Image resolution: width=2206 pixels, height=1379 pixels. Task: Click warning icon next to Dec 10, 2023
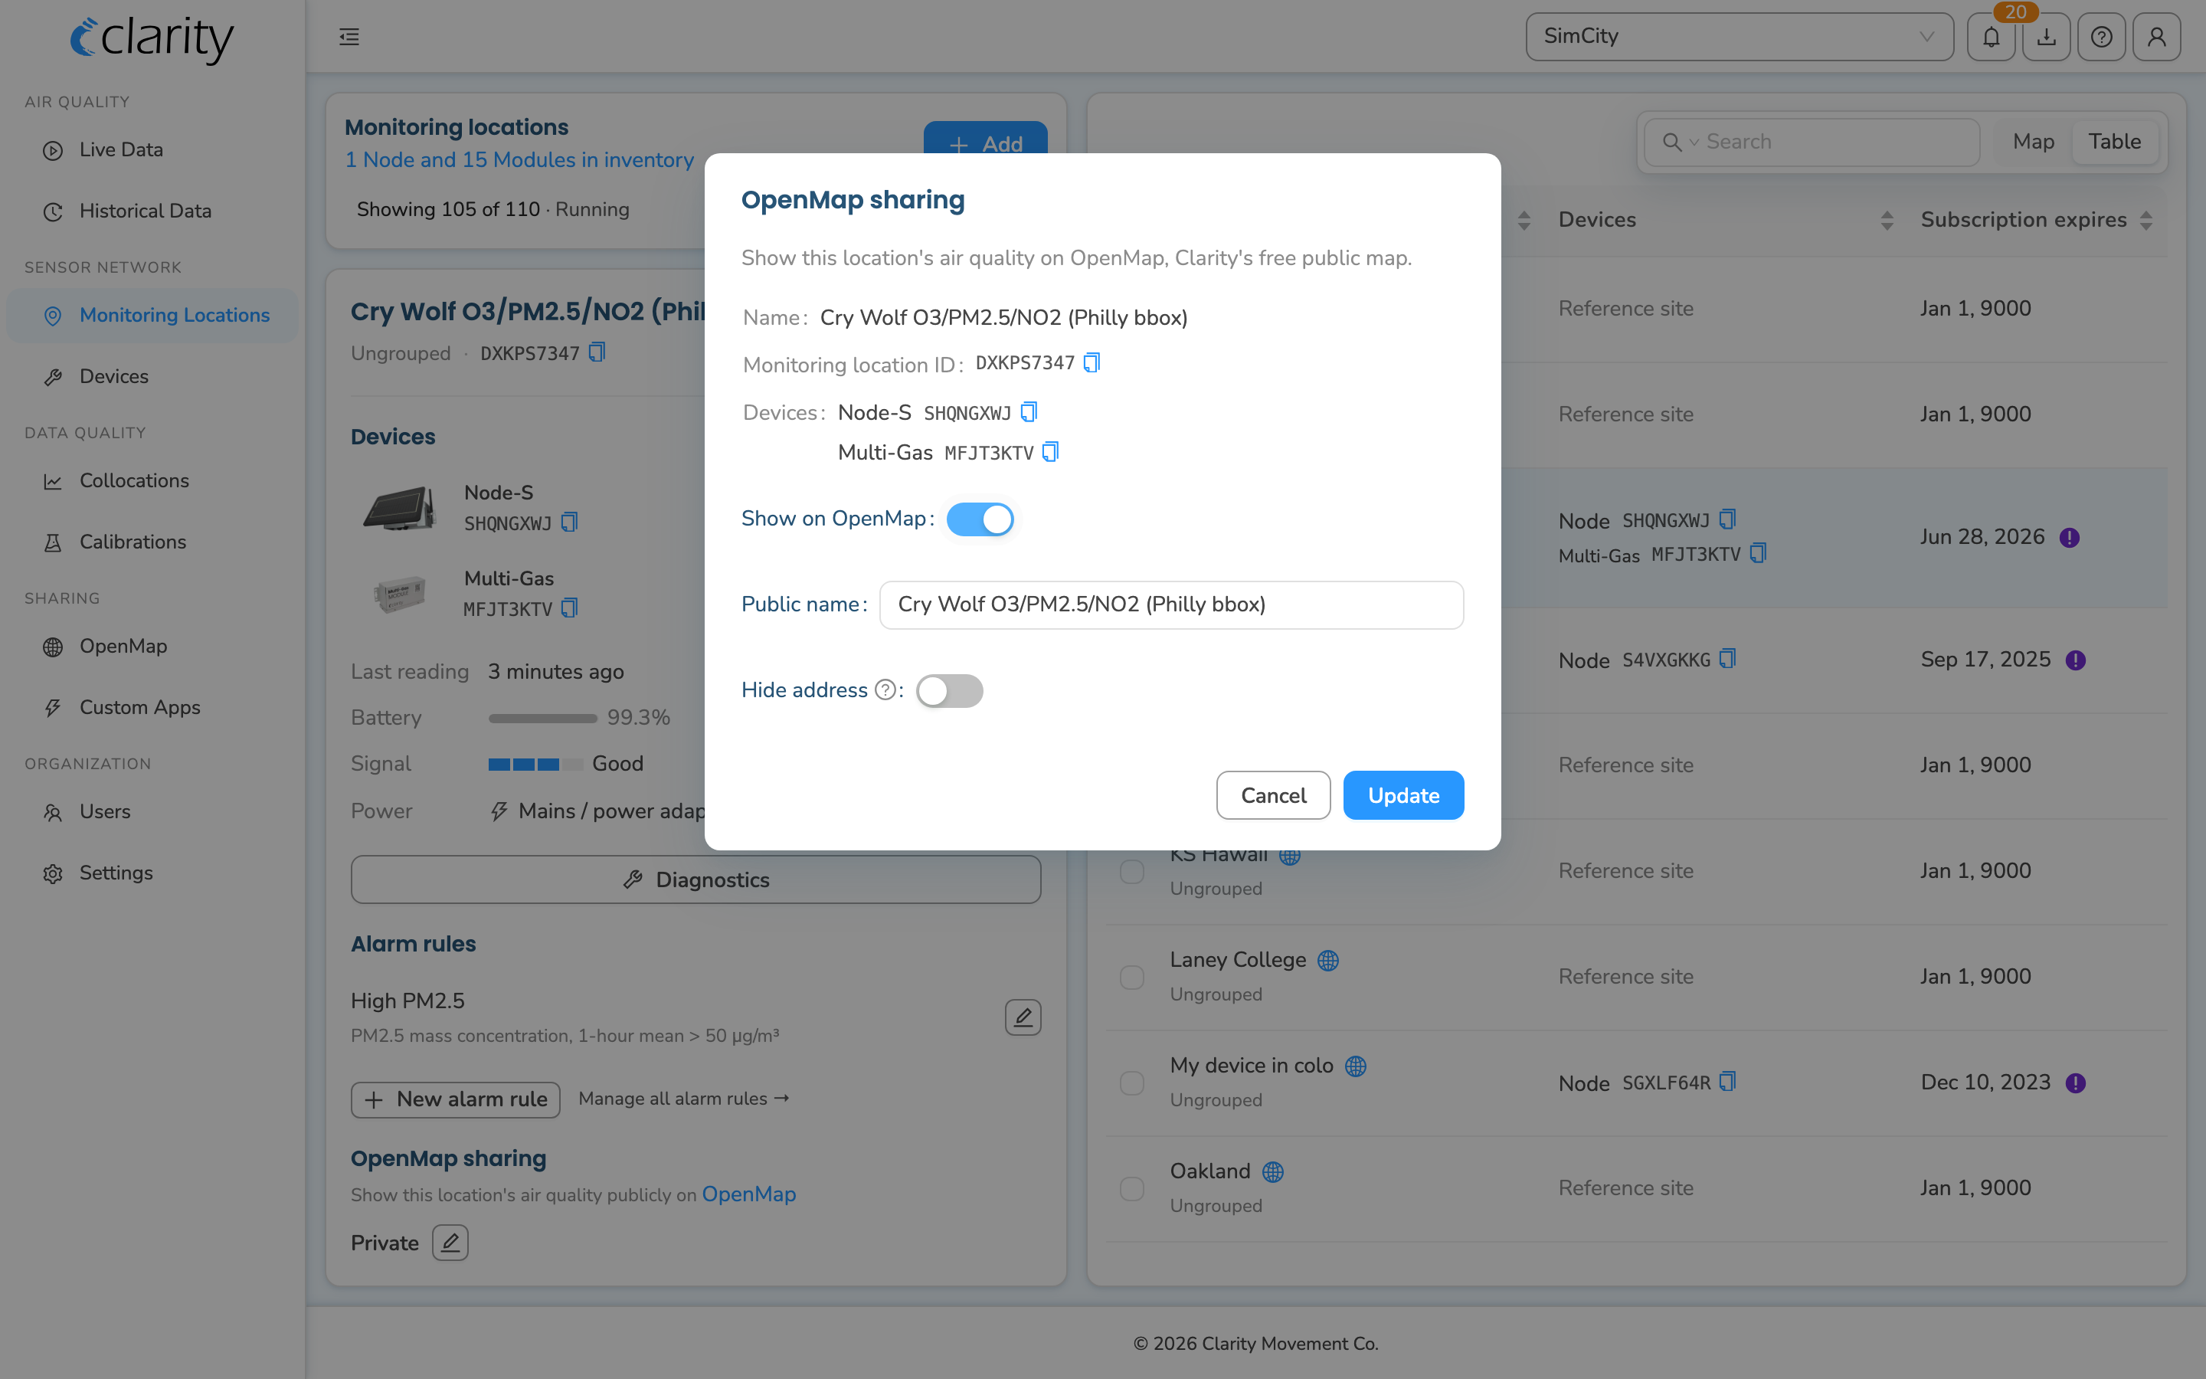pyautogui.click(x=2076, y=1083)
